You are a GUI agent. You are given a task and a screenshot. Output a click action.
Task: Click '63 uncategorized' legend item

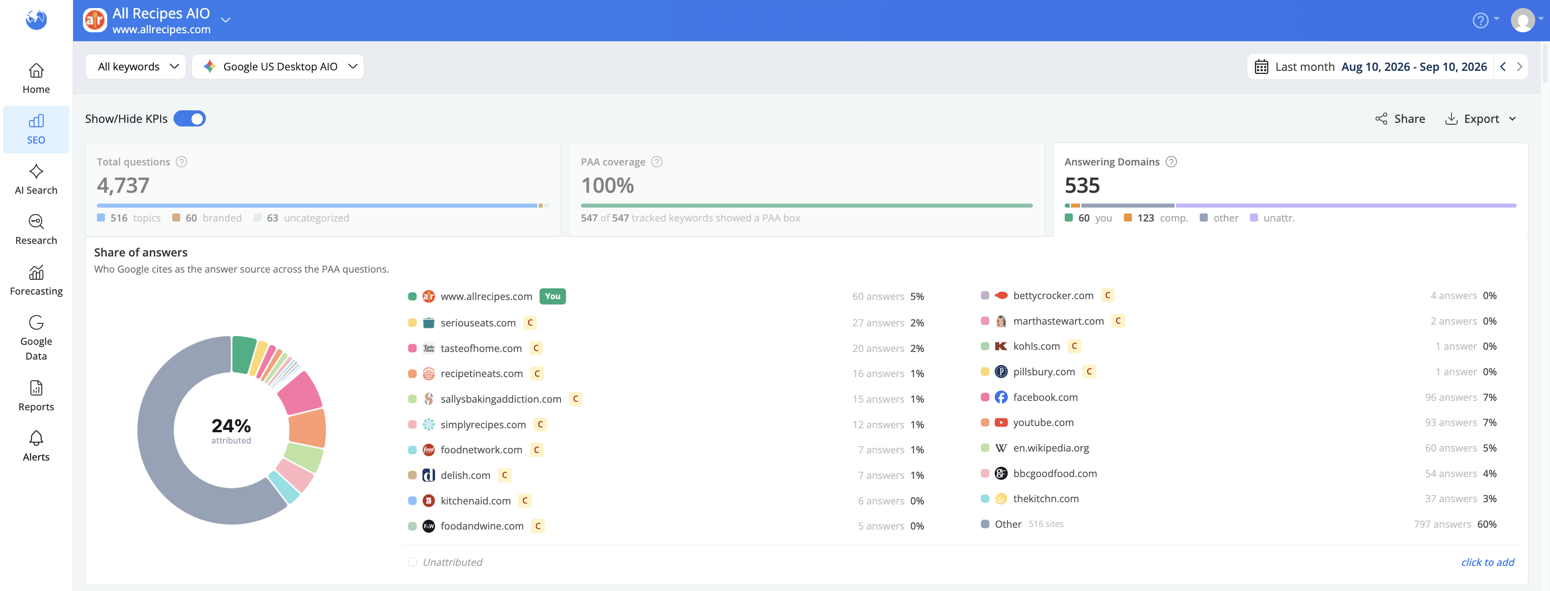[x=301, y=218]
